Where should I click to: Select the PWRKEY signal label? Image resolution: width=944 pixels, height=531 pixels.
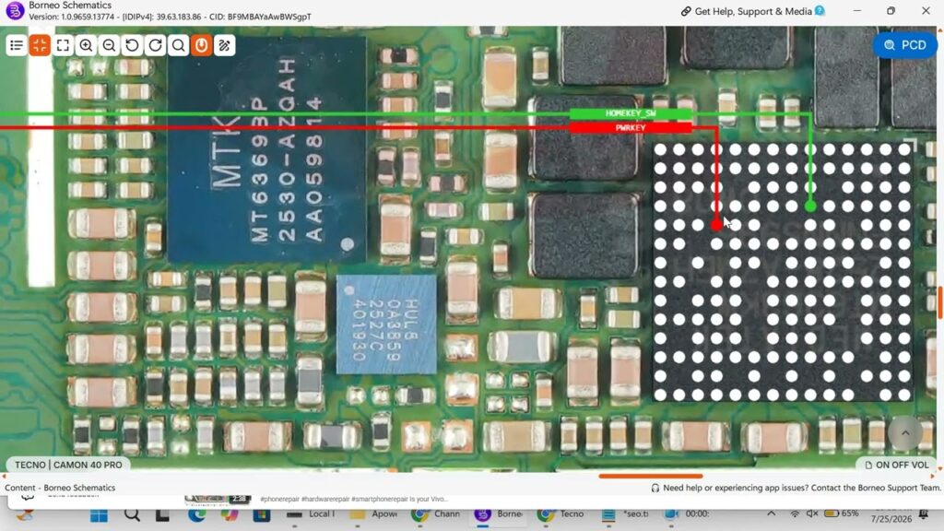(x=631, y=127)
